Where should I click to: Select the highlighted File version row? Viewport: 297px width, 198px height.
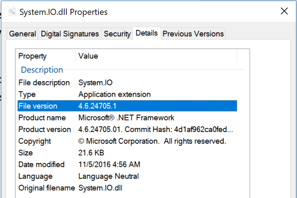pyautogui.click(x=127, y=106)
